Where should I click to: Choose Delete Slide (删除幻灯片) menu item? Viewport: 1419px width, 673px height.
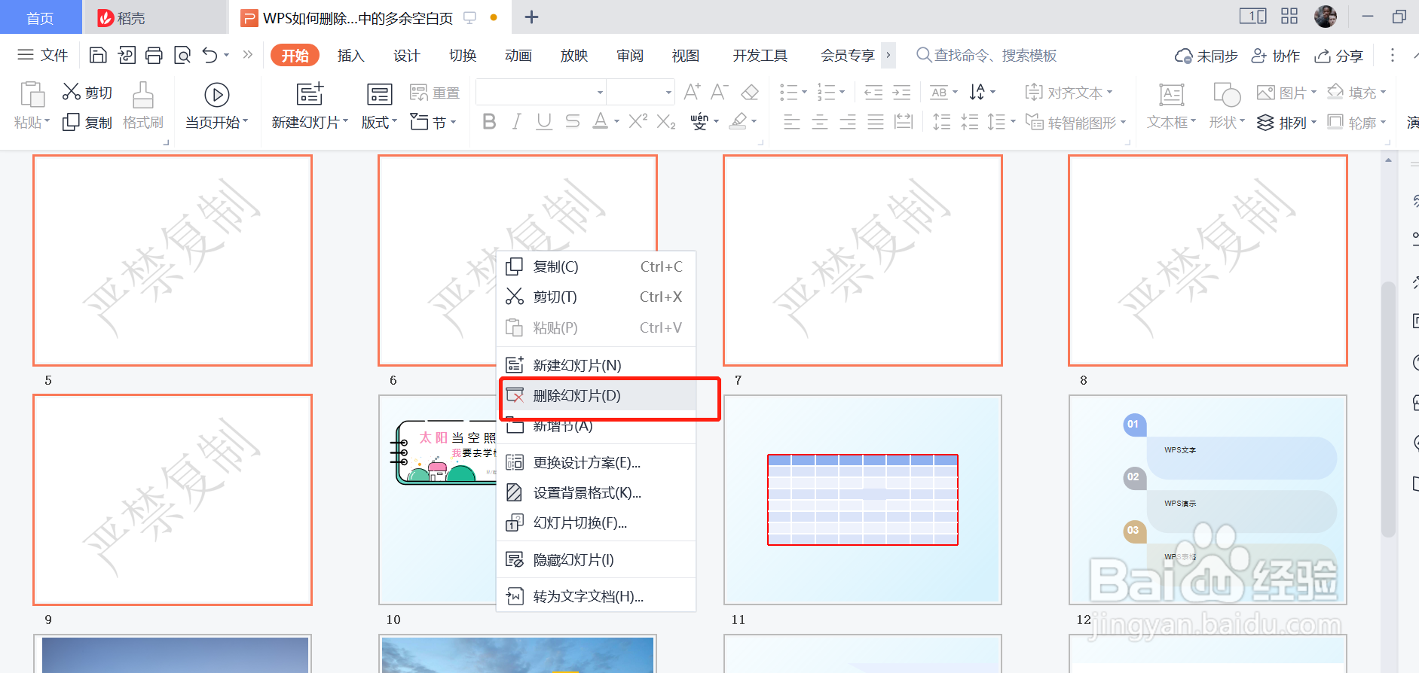[x=596, y=395]
